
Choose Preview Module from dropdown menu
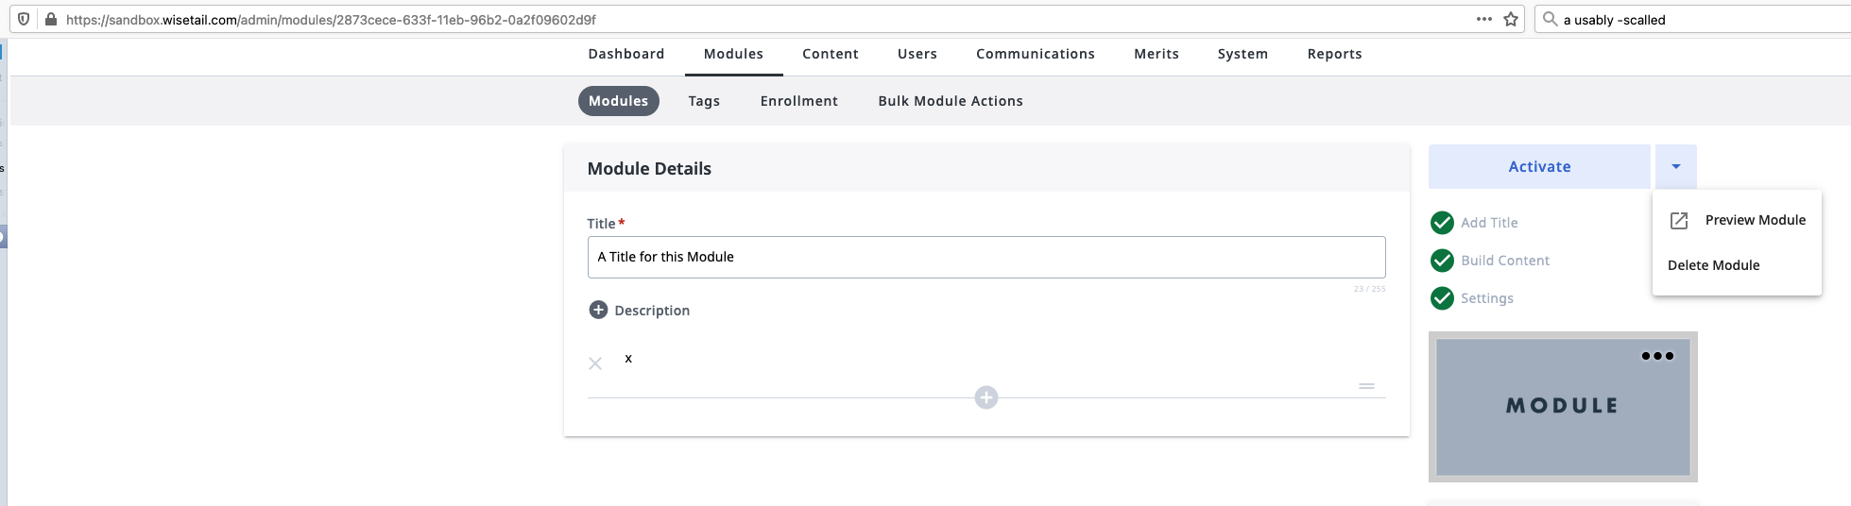coord(1737,220)
